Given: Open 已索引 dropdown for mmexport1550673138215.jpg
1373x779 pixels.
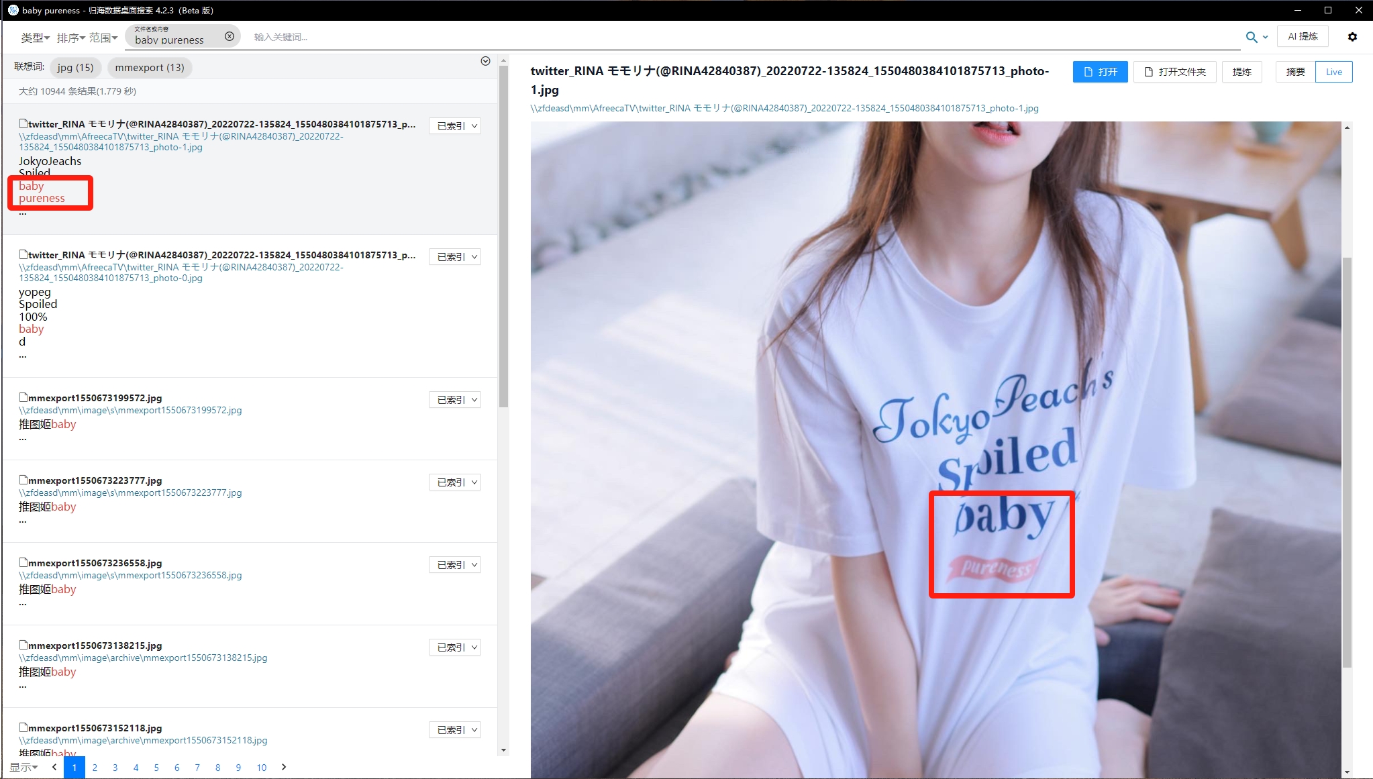Looking at the screenshot, I should pyautogui.click(x=455, y=647).
